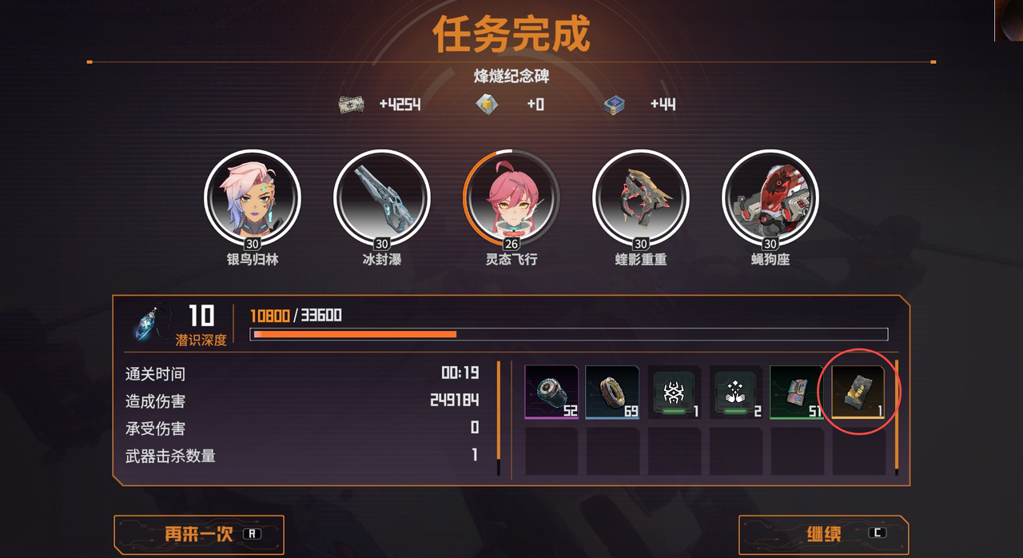Select the 冰封瀑 weapon icon
The height and width of the screenshot is (558, 1023).
pos(381,197)
